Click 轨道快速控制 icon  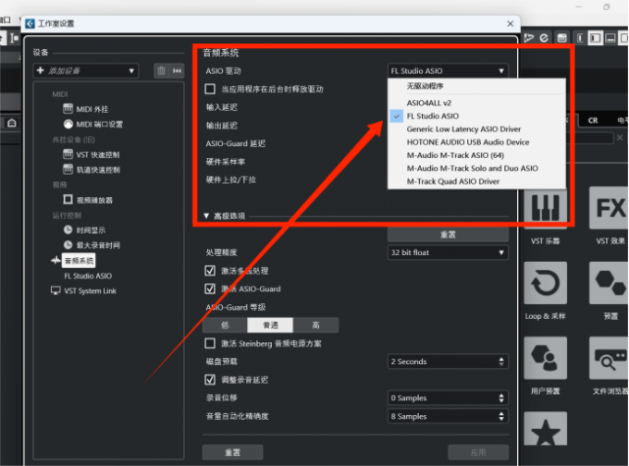[68, 169]
